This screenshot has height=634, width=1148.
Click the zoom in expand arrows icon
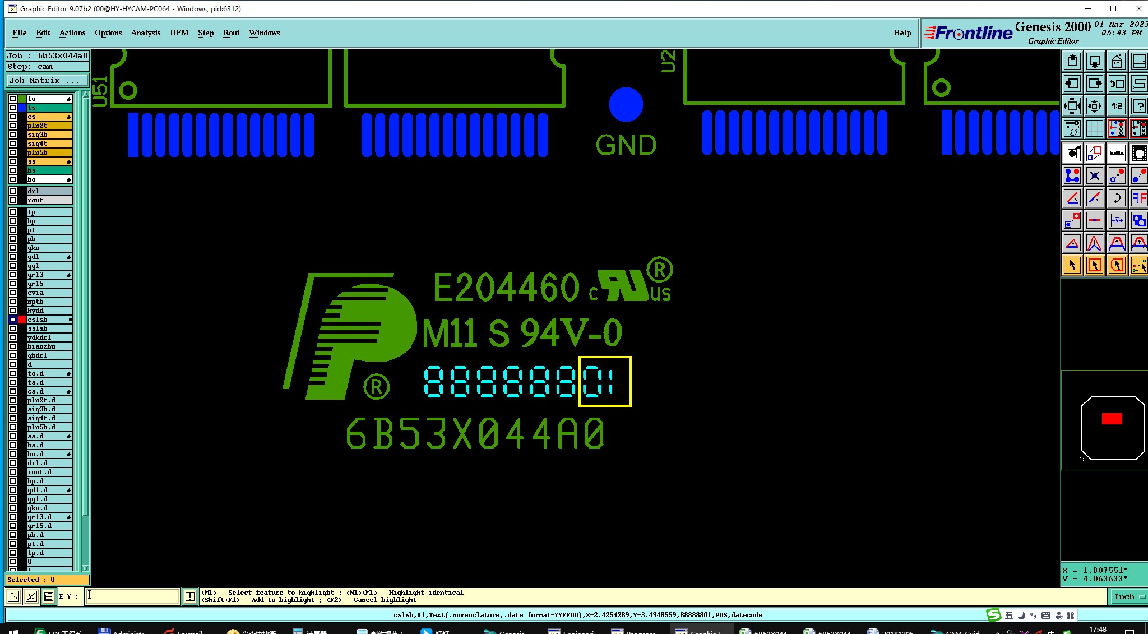pyautogui.click(x=1072, y=106)
